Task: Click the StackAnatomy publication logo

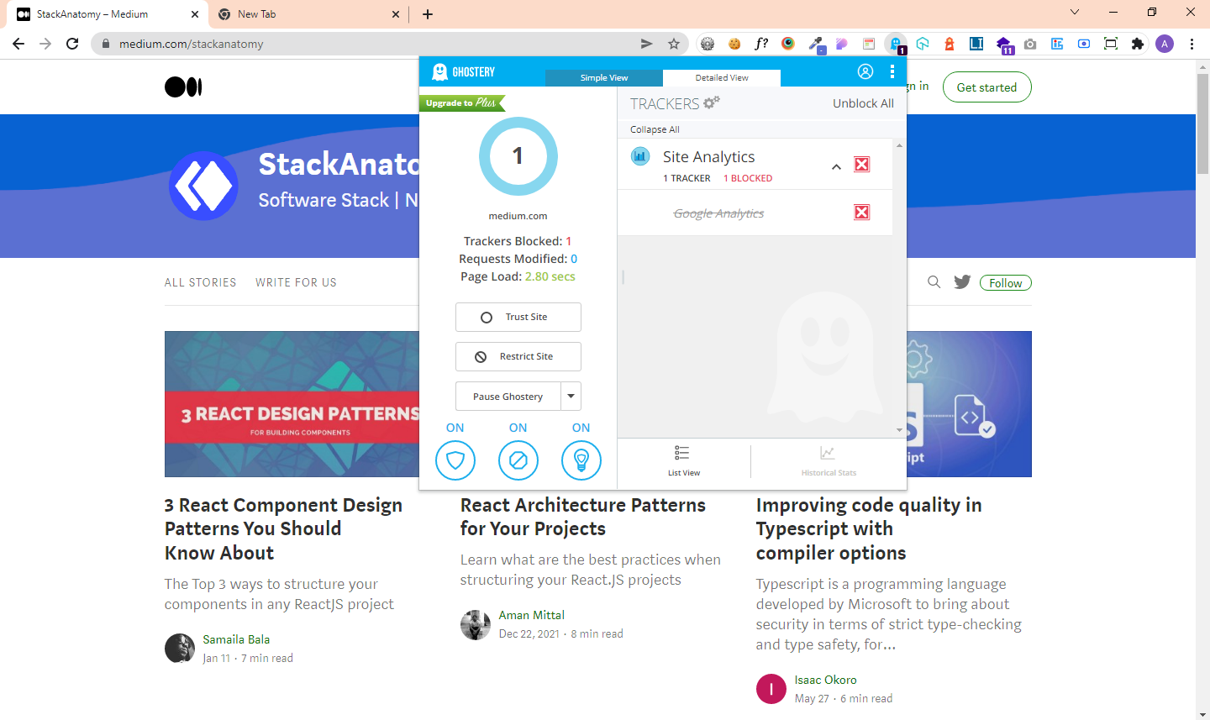Action: tap(203, 186)
